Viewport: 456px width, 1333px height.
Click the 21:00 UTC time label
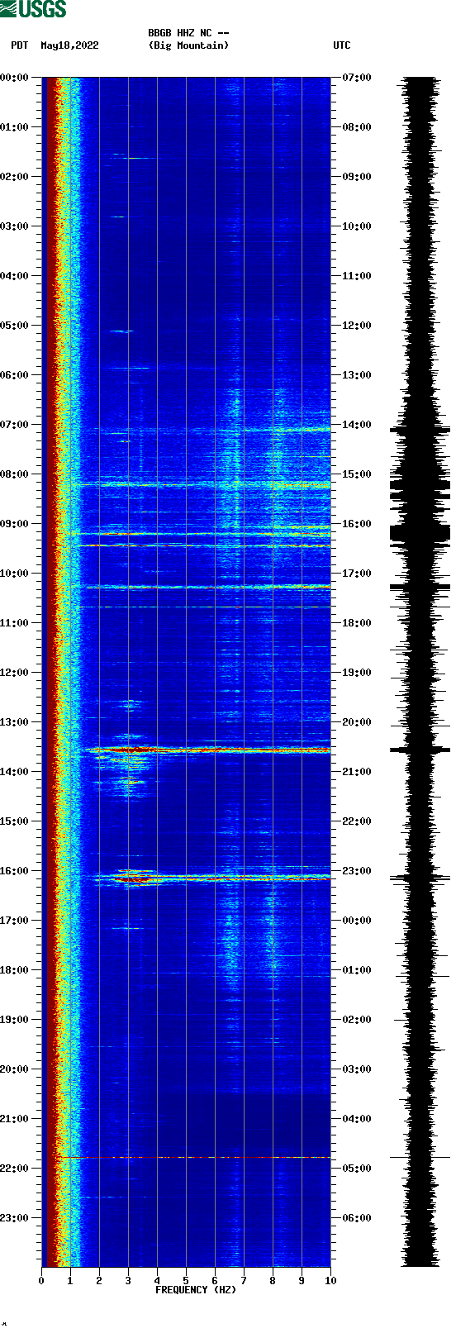357,772
